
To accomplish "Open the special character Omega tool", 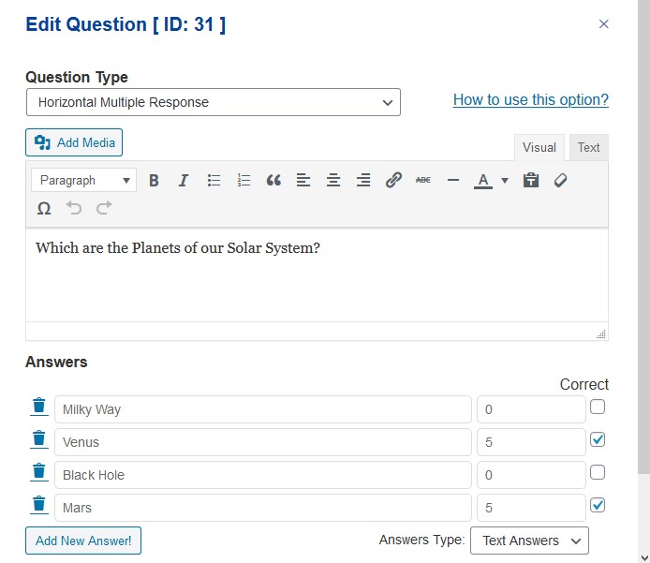I will (44, 208).
